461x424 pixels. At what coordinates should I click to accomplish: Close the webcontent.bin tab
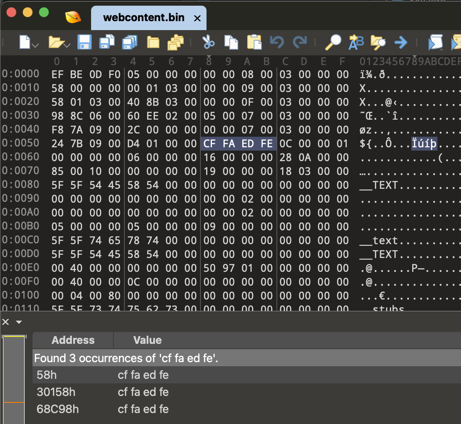pos(197,19)
